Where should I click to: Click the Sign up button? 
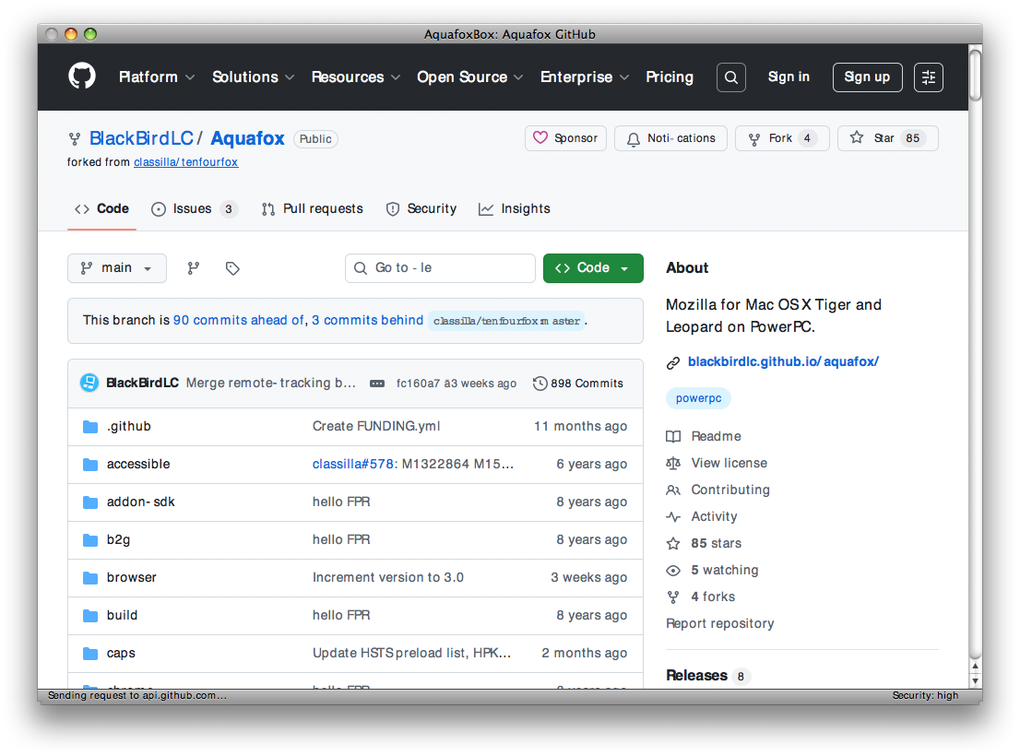(x=867, y=77)
